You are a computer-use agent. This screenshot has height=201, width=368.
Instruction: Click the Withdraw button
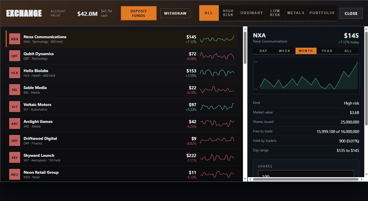tap(175, 13)
